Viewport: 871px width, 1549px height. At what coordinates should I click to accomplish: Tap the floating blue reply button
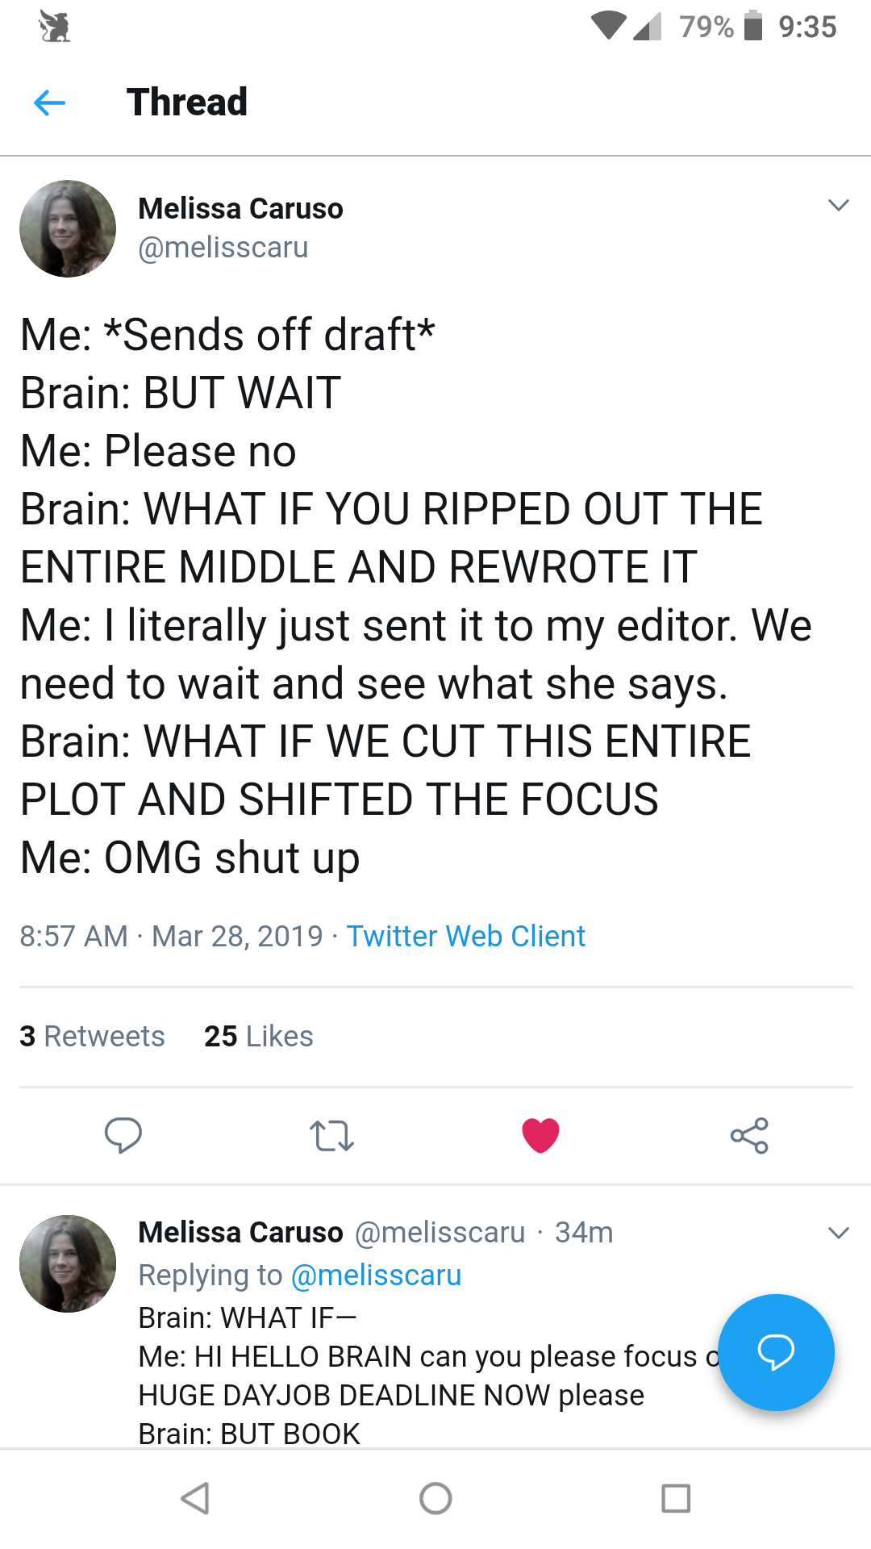pos(776,1352)
